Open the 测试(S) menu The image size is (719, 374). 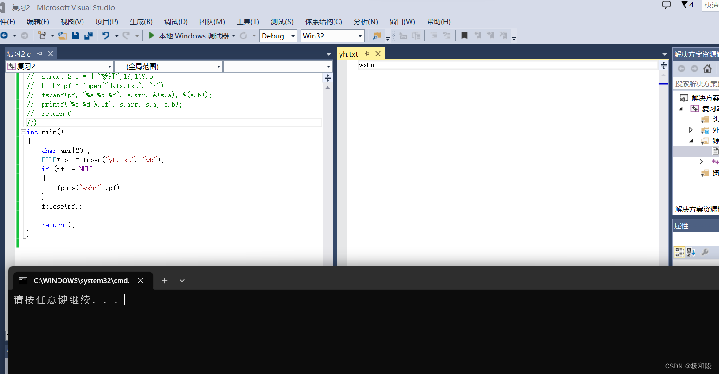coord(282,22)
